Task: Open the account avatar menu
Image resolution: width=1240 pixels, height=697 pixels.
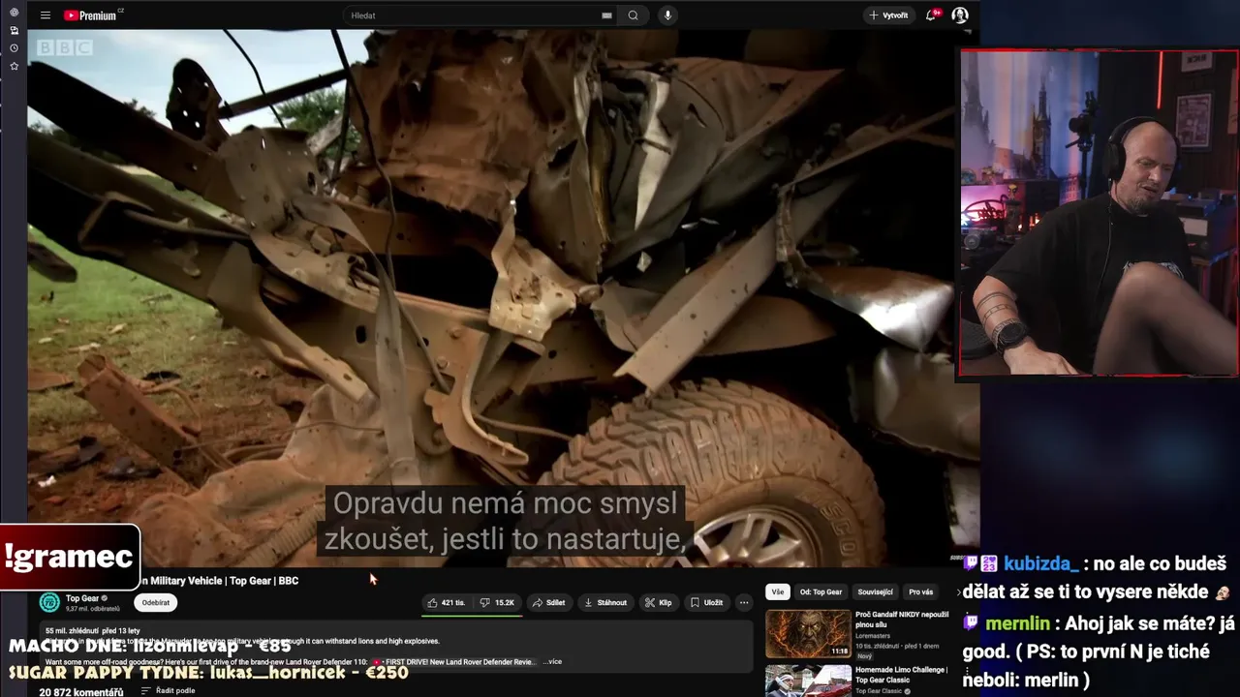Action: [960, 15]
